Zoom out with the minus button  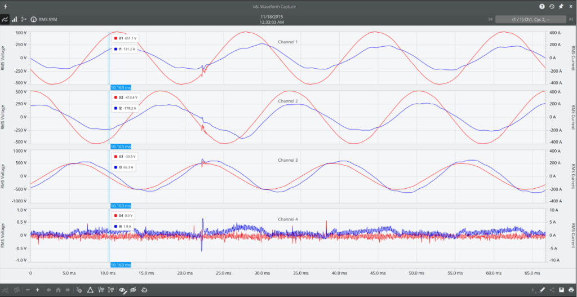[x=28, y=290]
